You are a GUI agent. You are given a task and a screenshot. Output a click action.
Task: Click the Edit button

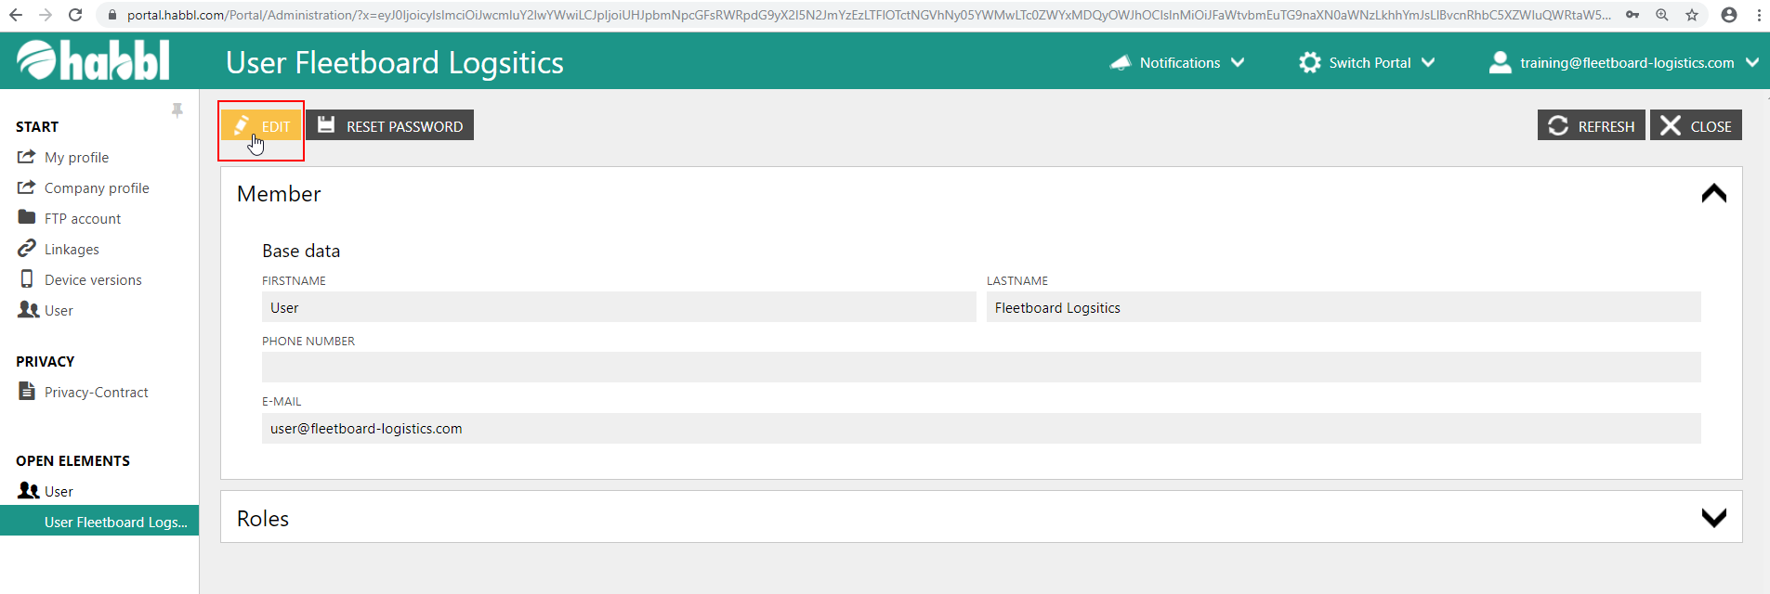tap(262, 126)
